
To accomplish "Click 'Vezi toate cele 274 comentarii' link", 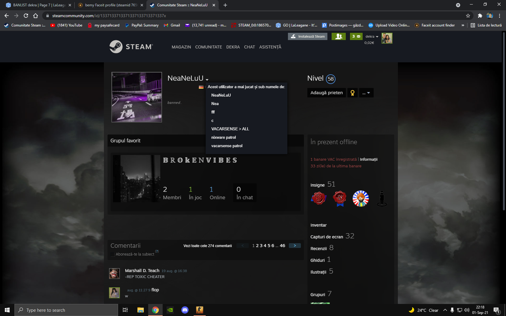I will click(x=208, y=246).
